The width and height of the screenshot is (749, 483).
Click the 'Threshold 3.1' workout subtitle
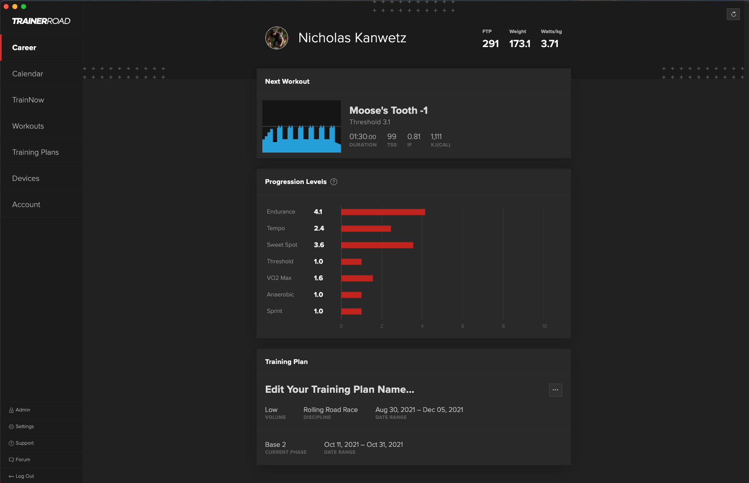click(x=370, y=122)
